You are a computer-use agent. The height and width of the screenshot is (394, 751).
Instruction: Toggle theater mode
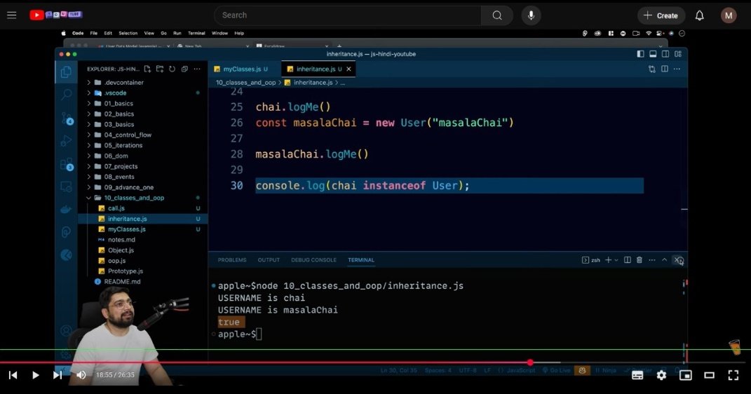coord(710,375)
